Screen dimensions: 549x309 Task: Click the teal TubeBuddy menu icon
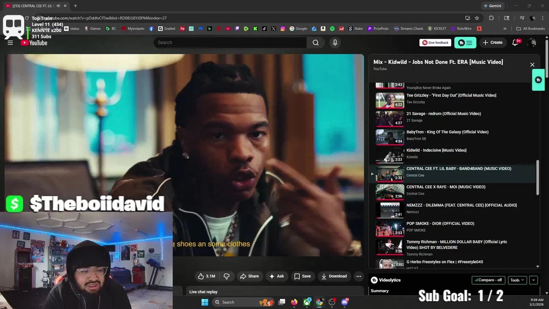465,42
